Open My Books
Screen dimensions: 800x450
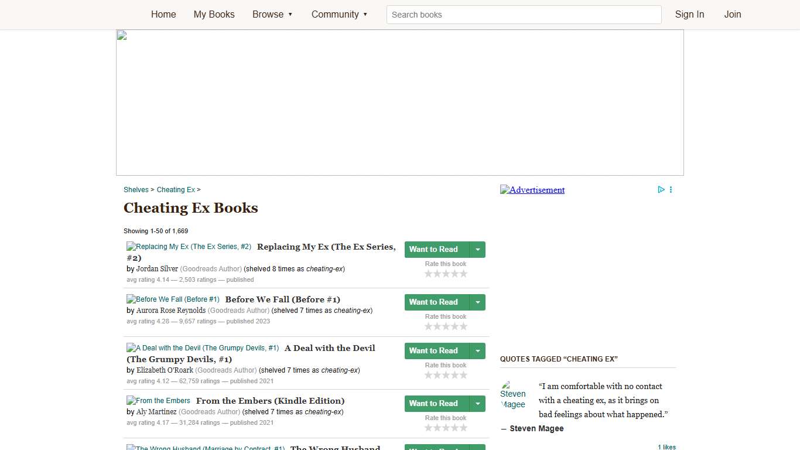[x=214, y=14]
